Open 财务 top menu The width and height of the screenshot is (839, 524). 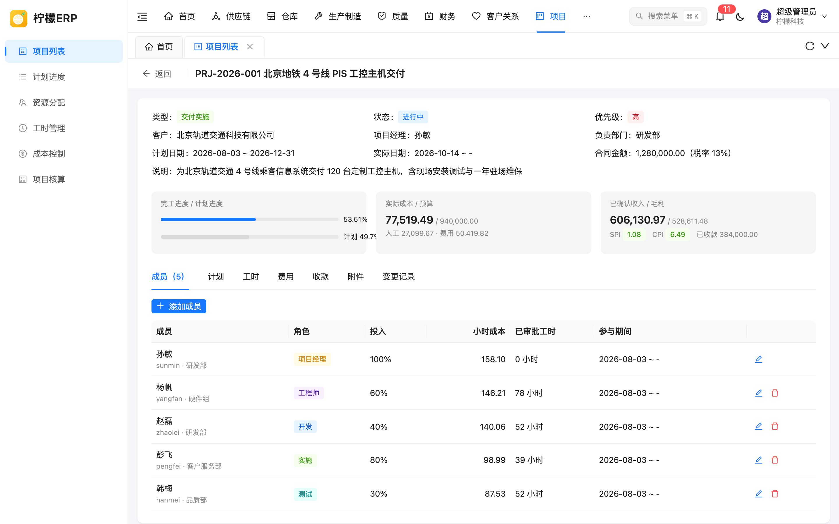coord(440,16)
